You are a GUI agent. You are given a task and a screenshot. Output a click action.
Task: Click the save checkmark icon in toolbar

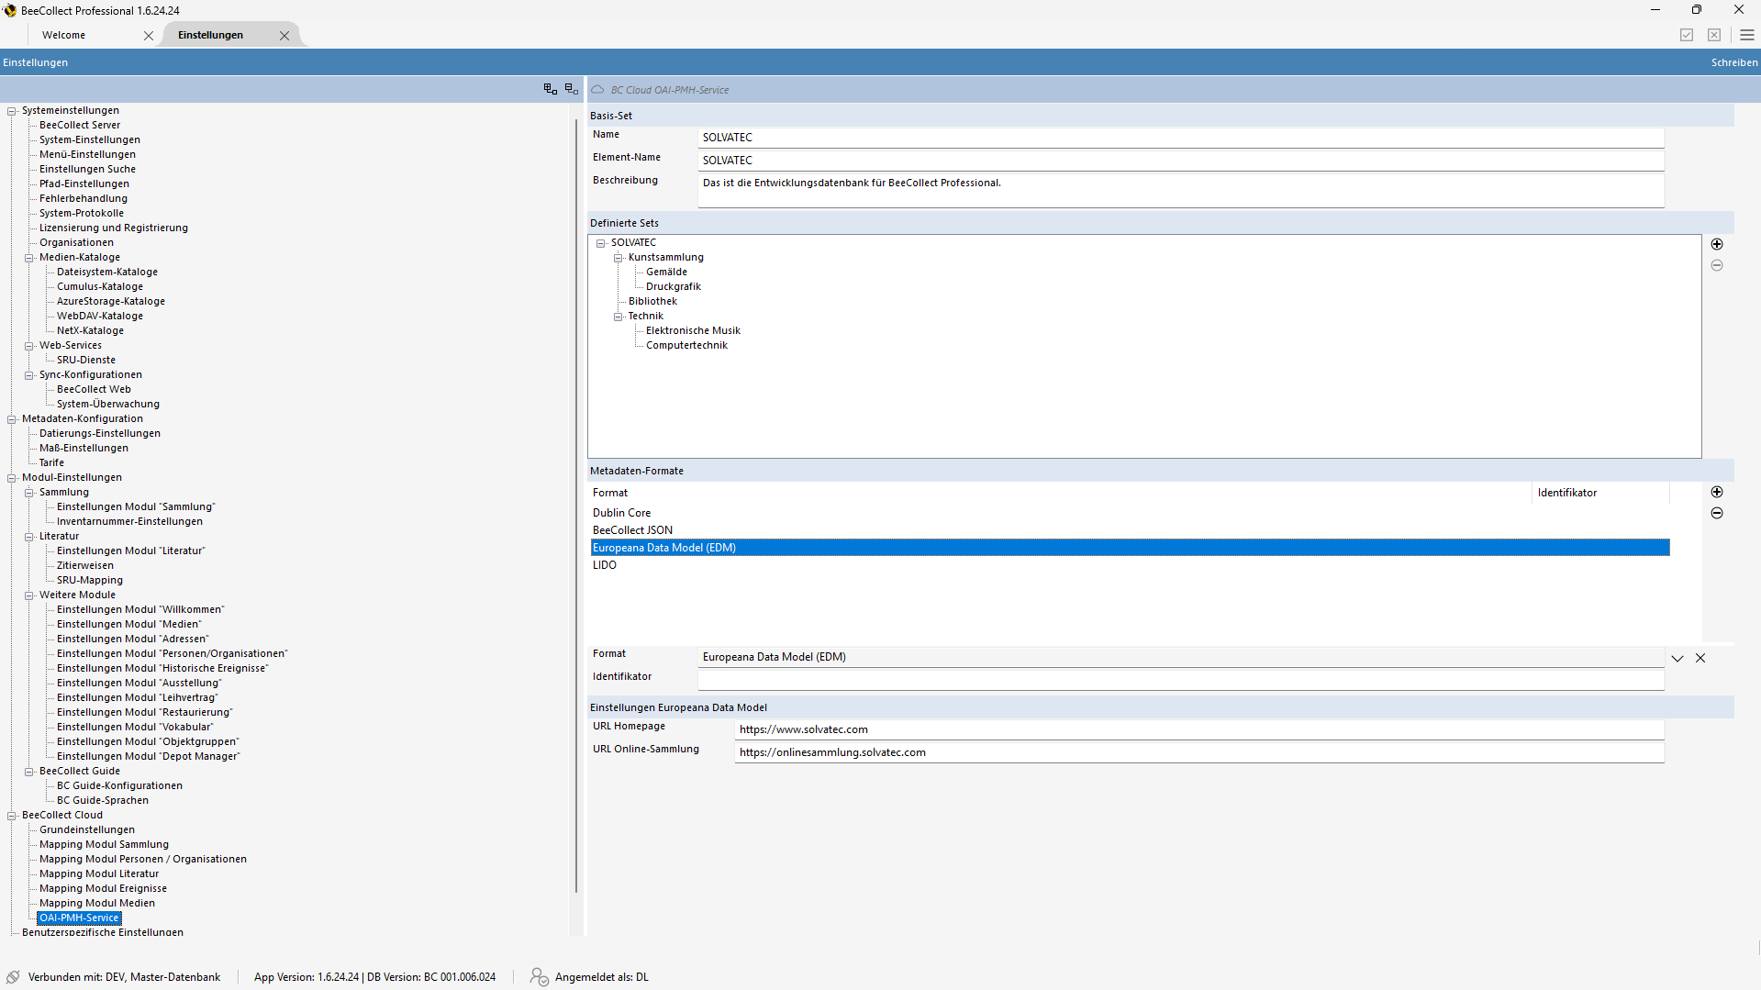click(x=1686, y=35)
